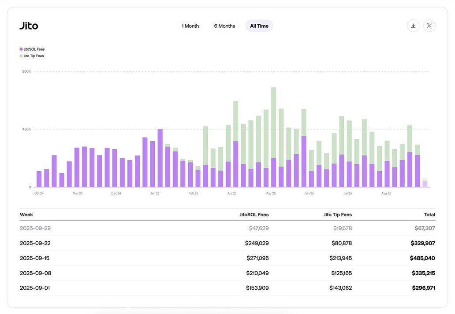Click the download chart data icon
Image resolution: width=455 pixels, height=314 pixels.
tap(413, 26)
